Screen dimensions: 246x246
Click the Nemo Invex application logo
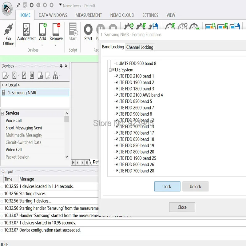click(x=7, y=9)
